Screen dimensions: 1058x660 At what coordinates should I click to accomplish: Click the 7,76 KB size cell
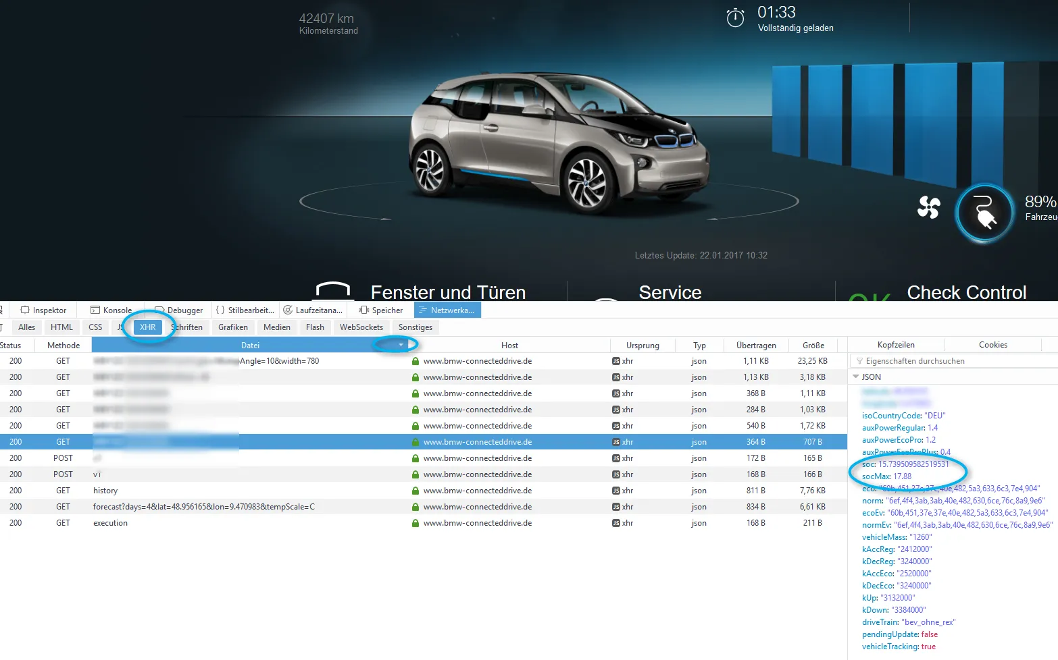812,491
